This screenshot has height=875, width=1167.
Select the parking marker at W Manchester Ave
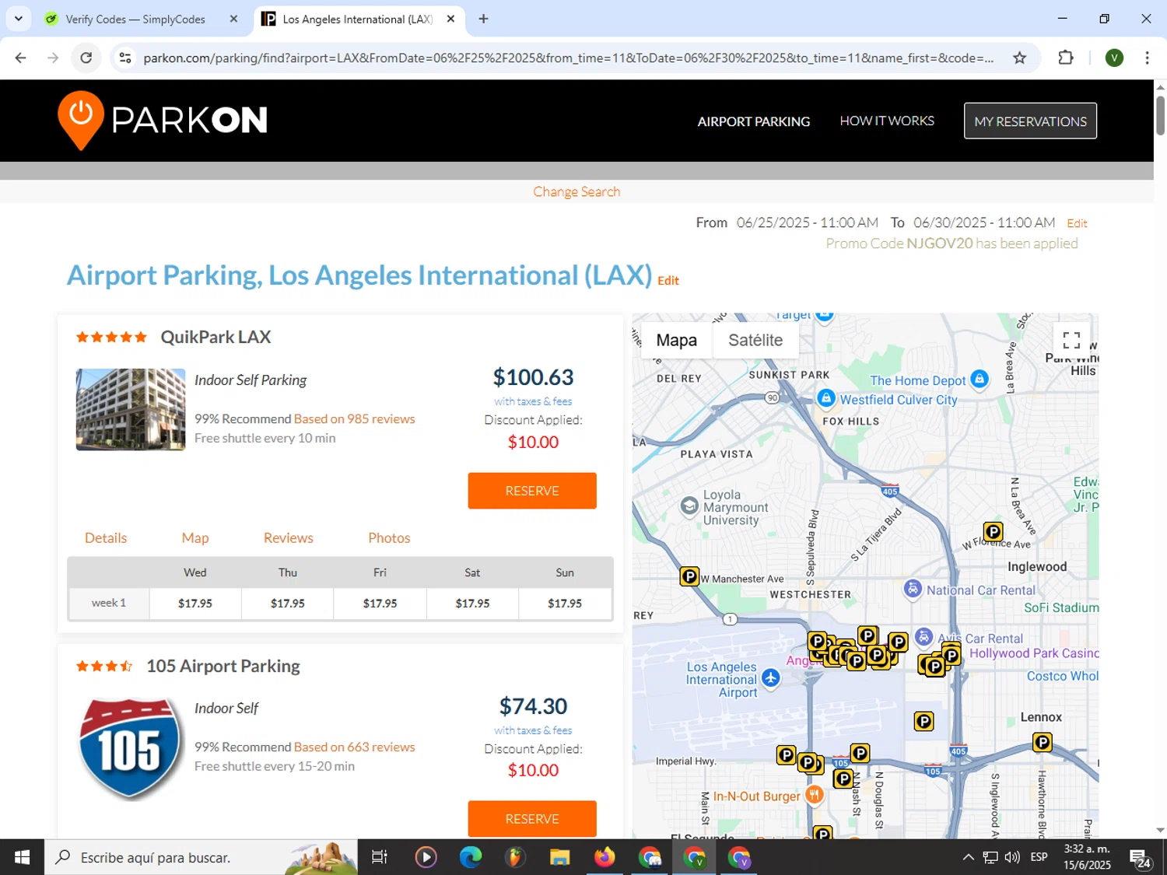[x=689, y=576]
